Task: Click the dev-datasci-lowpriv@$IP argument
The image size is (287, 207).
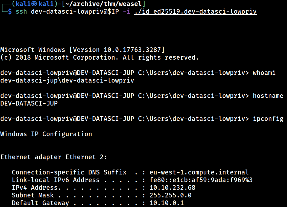Action: tap(75, 11)
